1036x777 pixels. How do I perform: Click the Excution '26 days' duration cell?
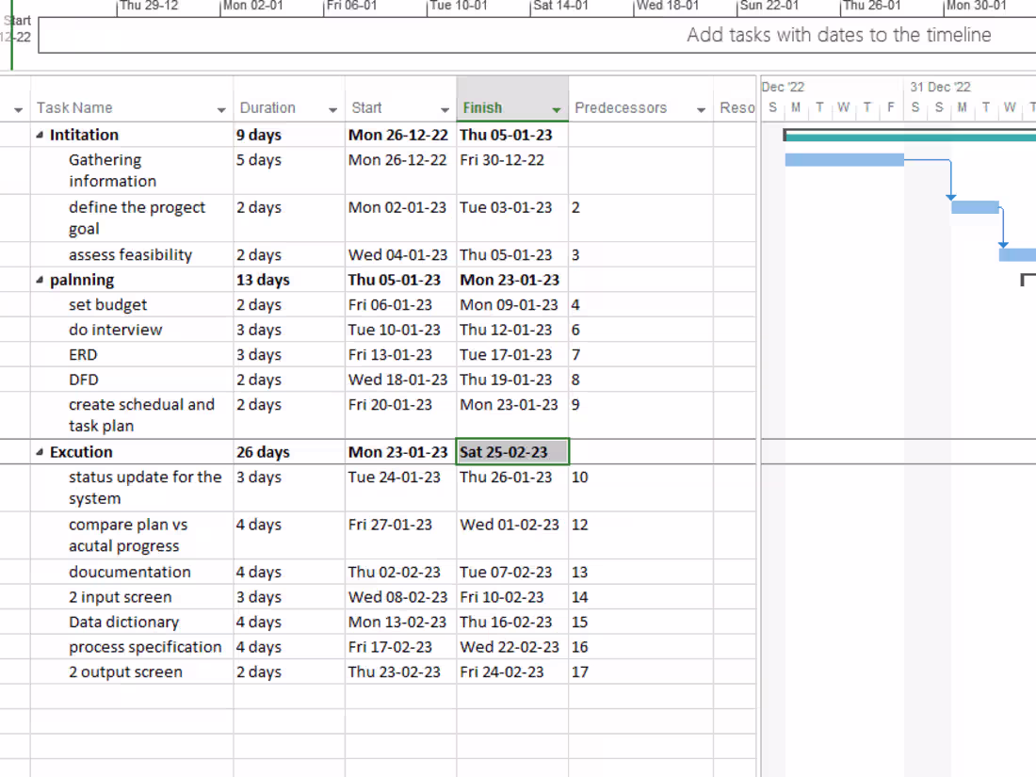coord(289,452)
